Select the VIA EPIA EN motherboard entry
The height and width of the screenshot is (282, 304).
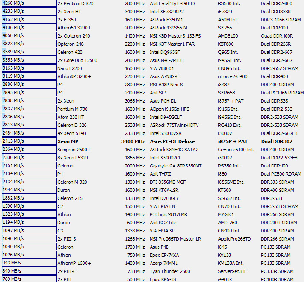click(x=162, y=206)
